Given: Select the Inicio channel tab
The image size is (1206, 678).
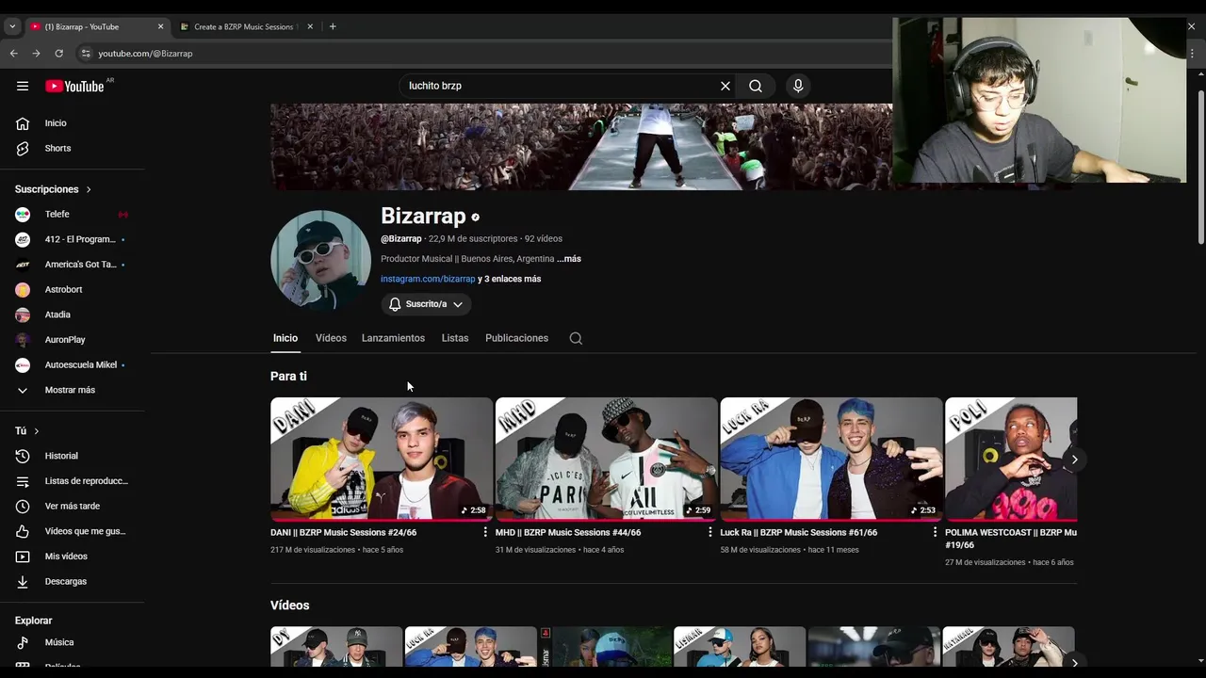Looking at the screenshot, I should click(285, 338).
